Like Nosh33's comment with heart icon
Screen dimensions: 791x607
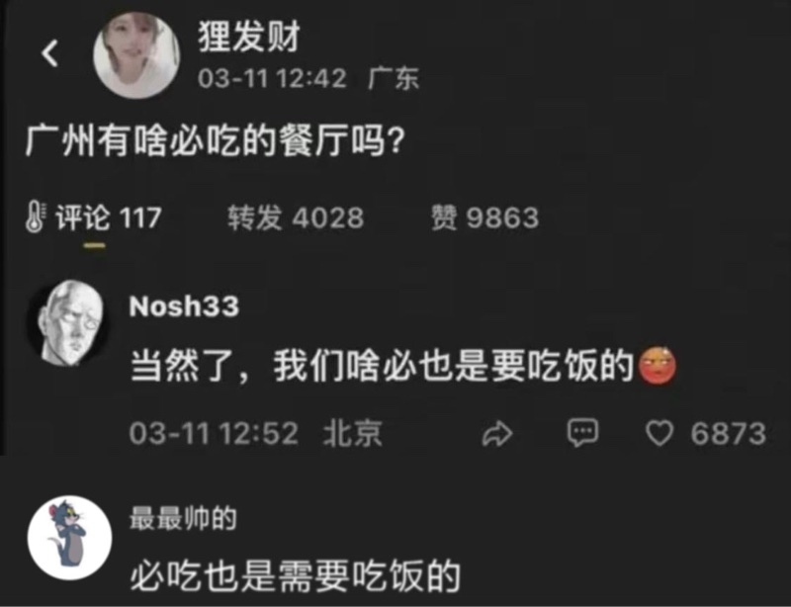(659, 433)
